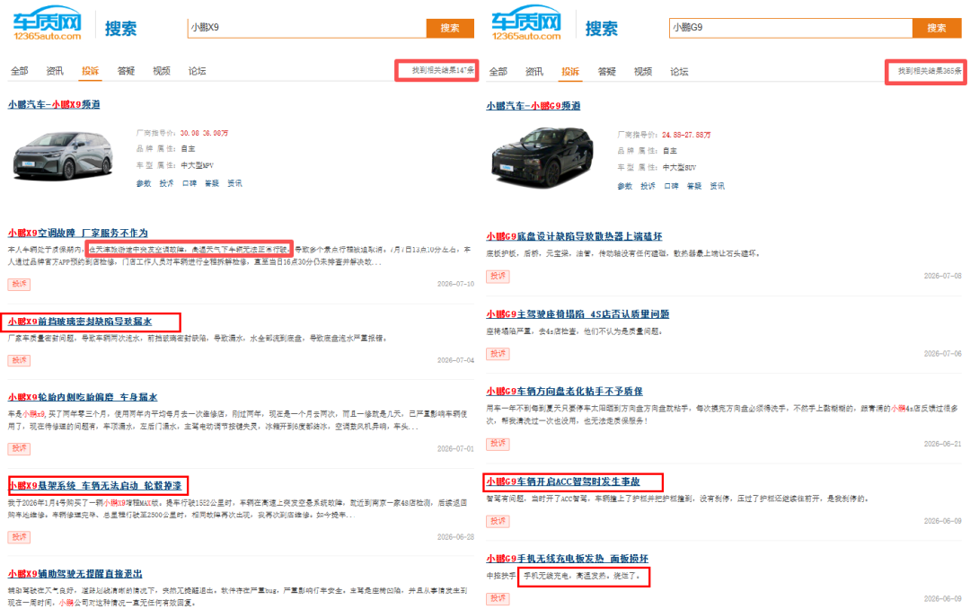Viewport: 970px width, 609px height.
Task: Switch to the 全部 tab on the left page
Action: [x=19, y=71]
